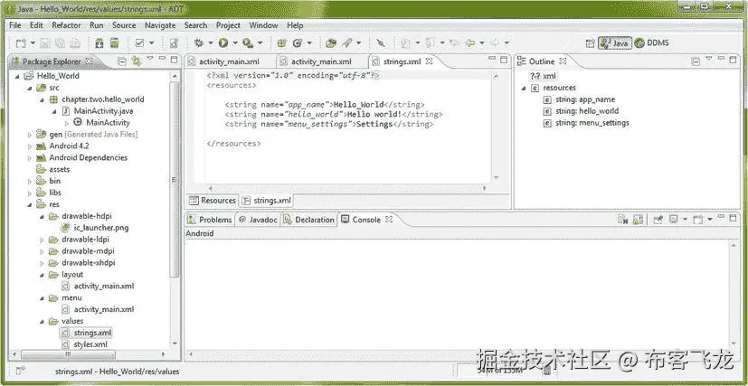Switch to the Declaration tab
This screenshot has width=748, height=386.
click(x=308, y=220)
